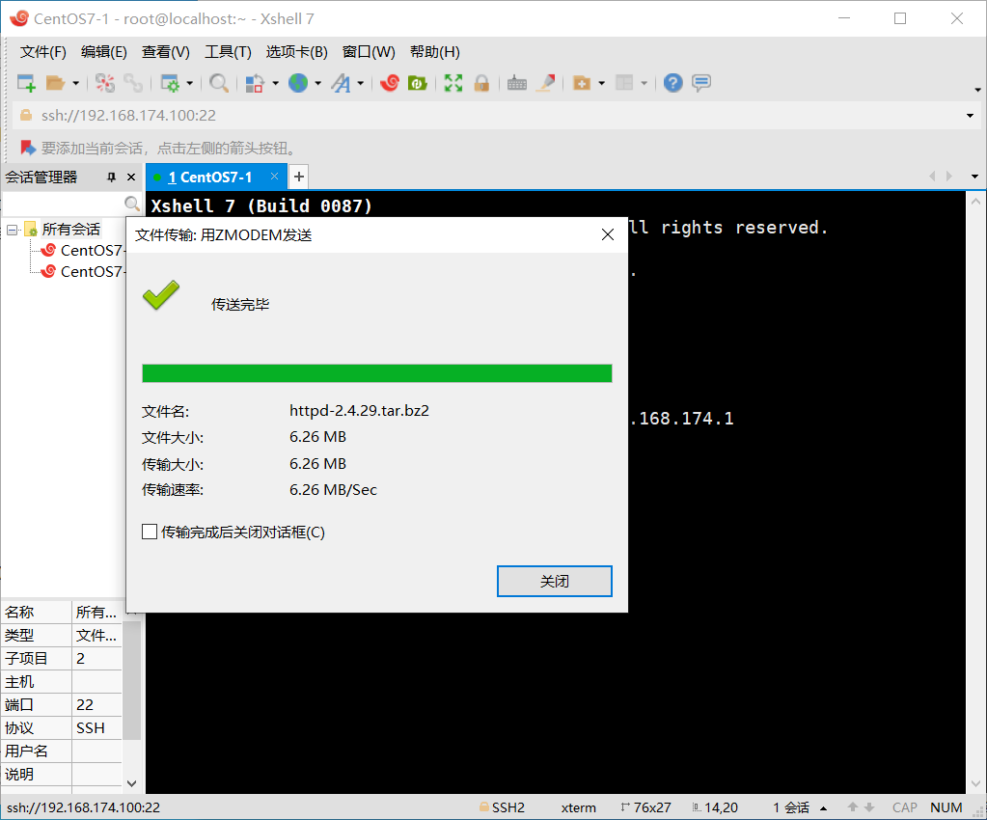The image size is (987, 820).
Task: Click the Font toolbar icon
Action: click(x=342, y=83)
